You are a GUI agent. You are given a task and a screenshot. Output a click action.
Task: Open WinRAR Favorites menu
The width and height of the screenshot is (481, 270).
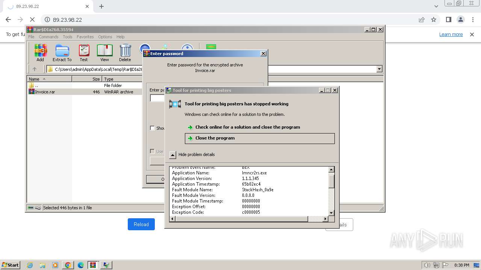[85, 37]
